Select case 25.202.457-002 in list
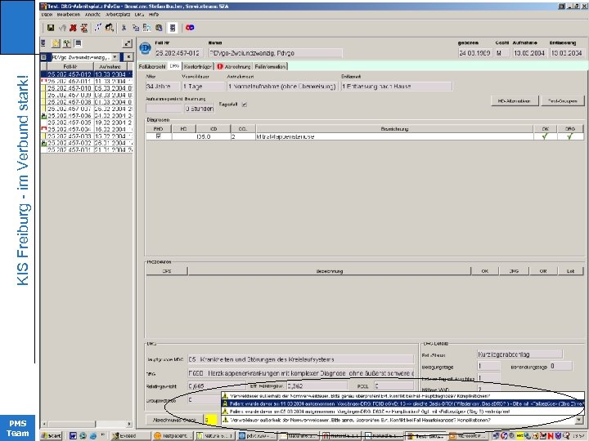The width and height of the screenshot is (589, 441). pos(87,143)
